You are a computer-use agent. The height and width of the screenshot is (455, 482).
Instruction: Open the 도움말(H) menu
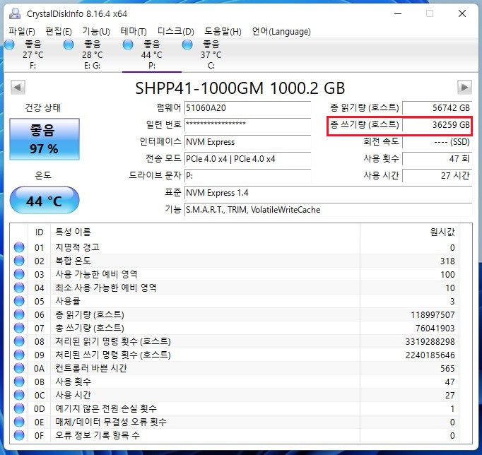tap(223, 31)
